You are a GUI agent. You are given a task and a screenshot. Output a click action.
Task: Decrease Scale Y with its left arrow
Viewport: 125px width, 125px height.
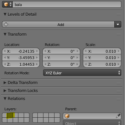tap(86, 58)
